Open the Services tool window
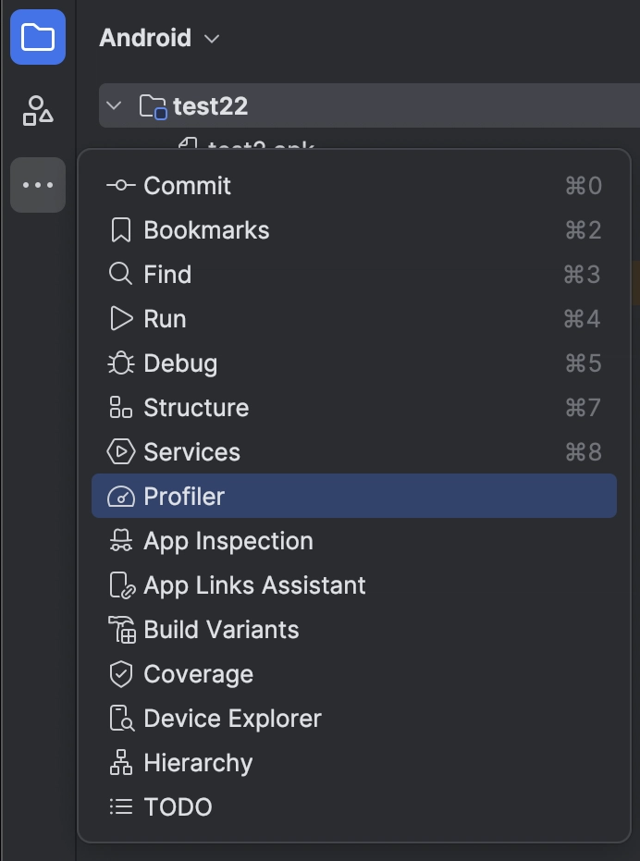The image size is (640, 861). click(354, 452)
